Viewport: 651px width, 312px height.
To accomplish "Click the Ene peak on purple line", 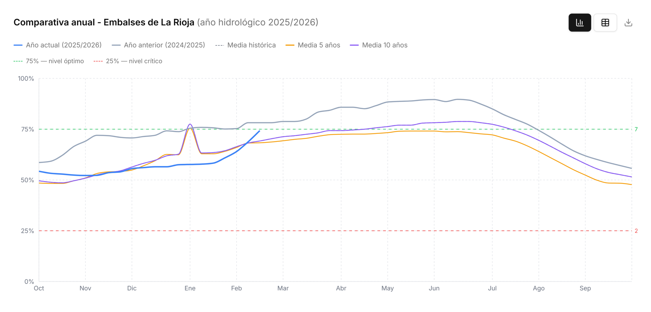I will click(190, 124).
